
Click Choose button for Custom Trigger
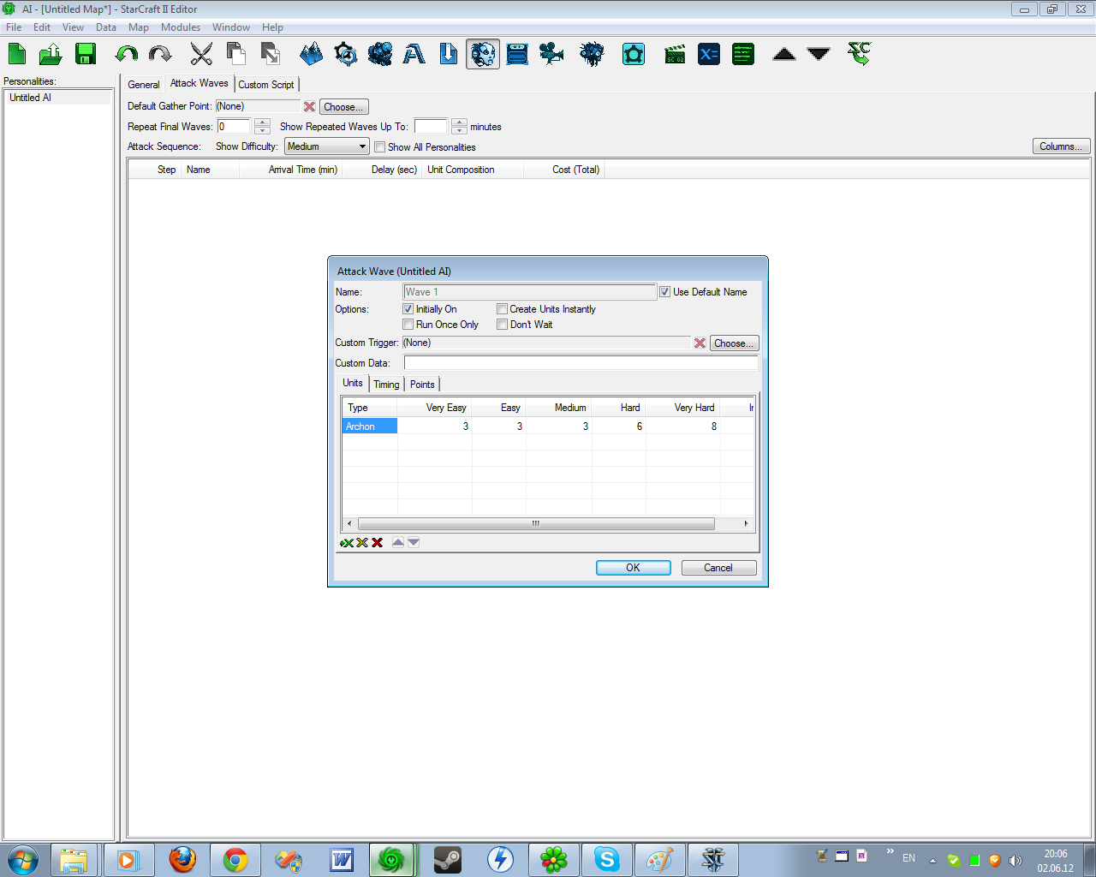tap(735, 343)
